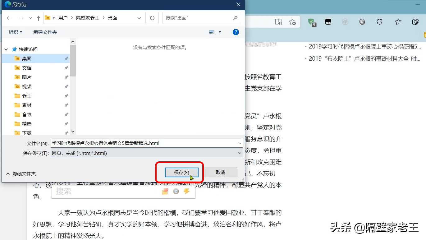This screenshot has width=426, height=240.
Task: Open the 保存类型 file type dropdown
Action: tap(240, 153)
